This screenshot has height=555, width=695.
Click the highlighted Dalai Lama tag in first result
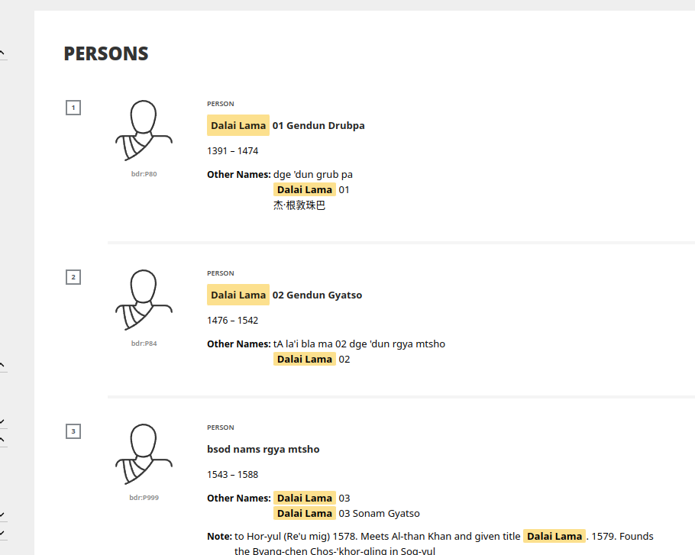click(238, 124)
